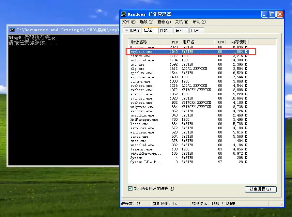Select the conime.exe process row

(x=189, y=81)
